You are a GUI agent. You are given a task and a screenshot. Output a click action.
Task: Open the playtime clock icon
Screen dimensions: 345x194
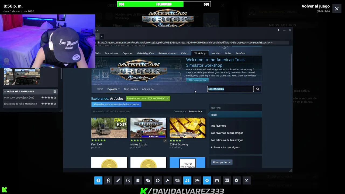click(x=128, y=181)
